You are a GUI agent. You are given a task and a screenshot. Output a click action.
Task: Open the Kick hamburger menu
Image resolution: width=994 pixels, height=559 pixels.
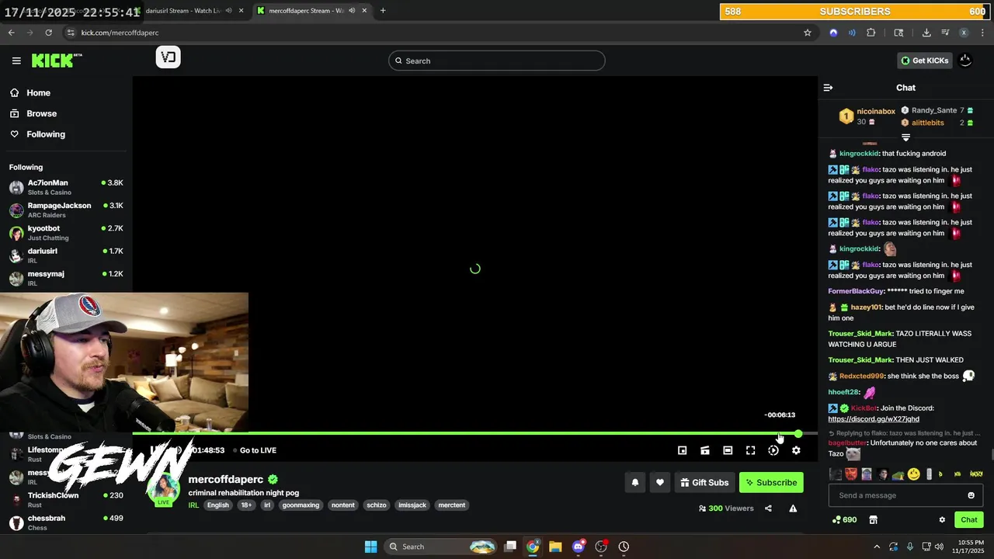pos(16,61)
